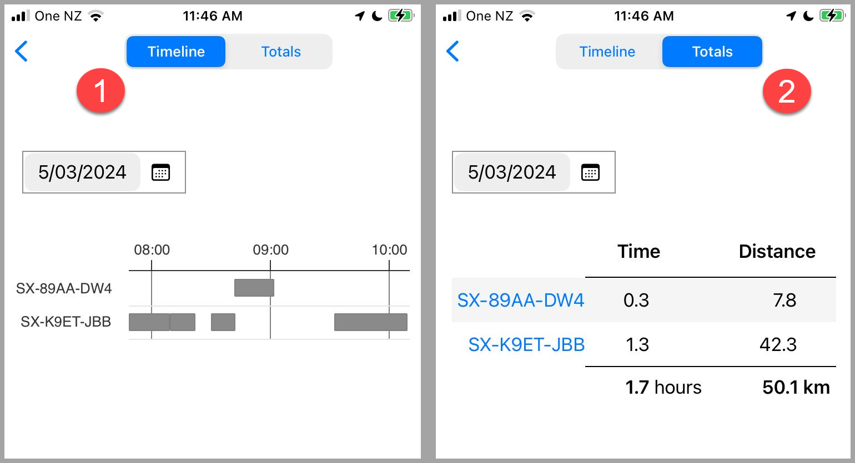The width and height of the screenshot is (855, 463).
Task: Select the SX-89AA-DW4 trip bar before 09:00
Action: pyautogui.click(x=254, y=288)
